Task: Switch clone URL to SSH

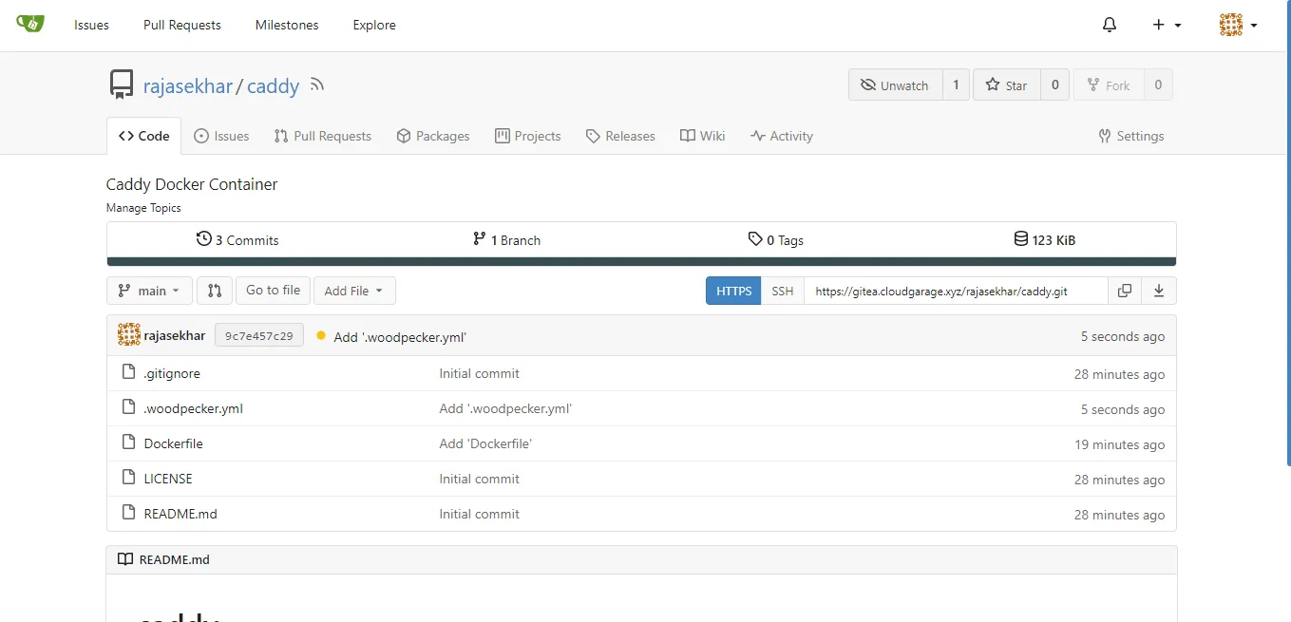Action: click(782, 291)
